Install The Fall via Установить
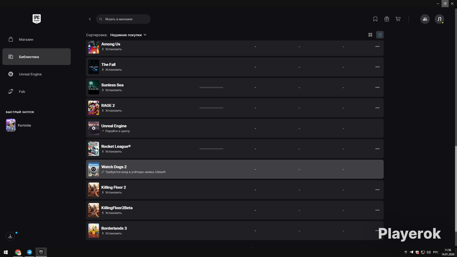The width and height of the screenshot is (457, 257). click(x=112, y=70)
